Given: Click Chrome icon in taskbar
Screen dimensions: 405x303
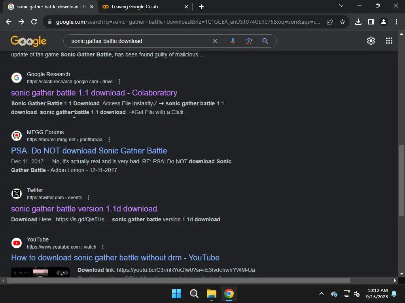Looking at the screenshot, I should tap(229, 294).
